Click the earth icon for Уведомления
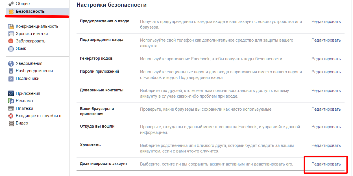 (11, 64)
